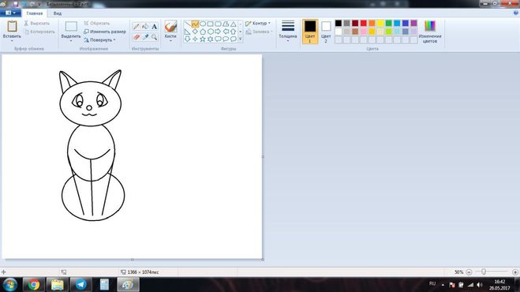Image resolution: width=520 pixels, height=292 pixels.
Task: Pick the Hexagon shape
Action: (210, 32)
